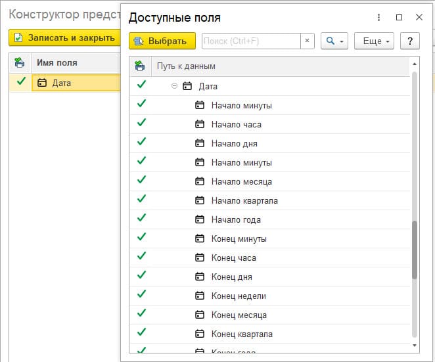This screenshot has height=362, width=435.
Task: Click the vertical scrollbar thumb
Action: (414, 250)
